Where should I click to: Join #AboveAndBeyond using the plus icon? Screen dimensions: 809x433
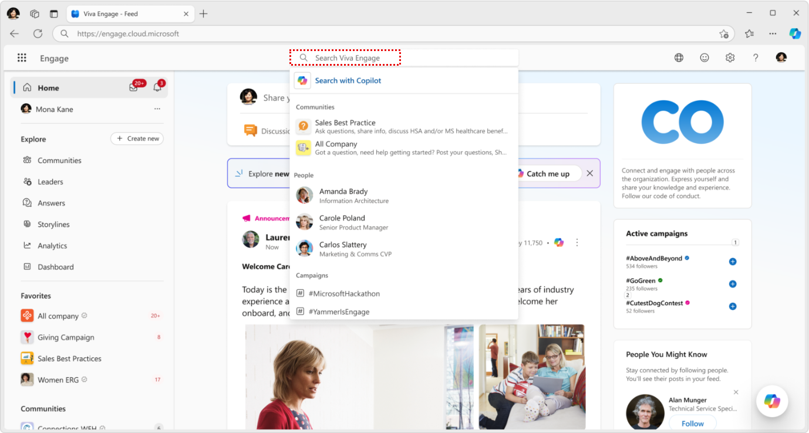(732, 261)
